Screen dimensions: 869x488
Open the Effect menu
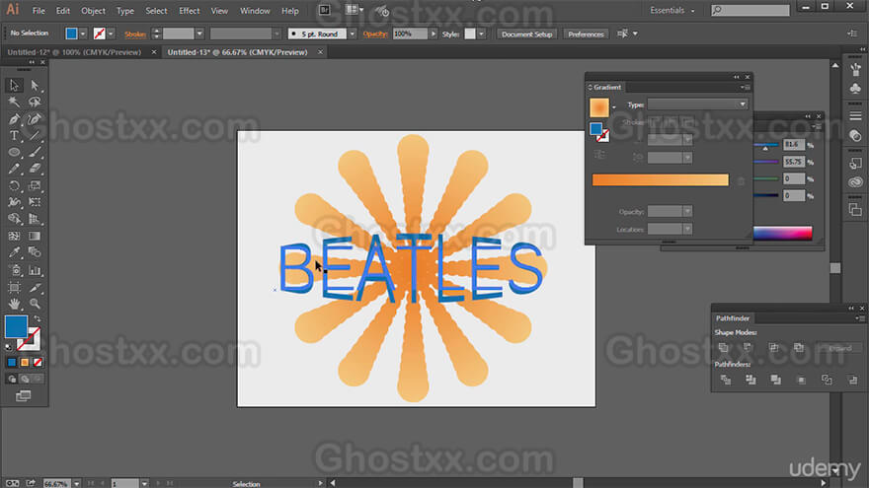click(x=189, y=11)
